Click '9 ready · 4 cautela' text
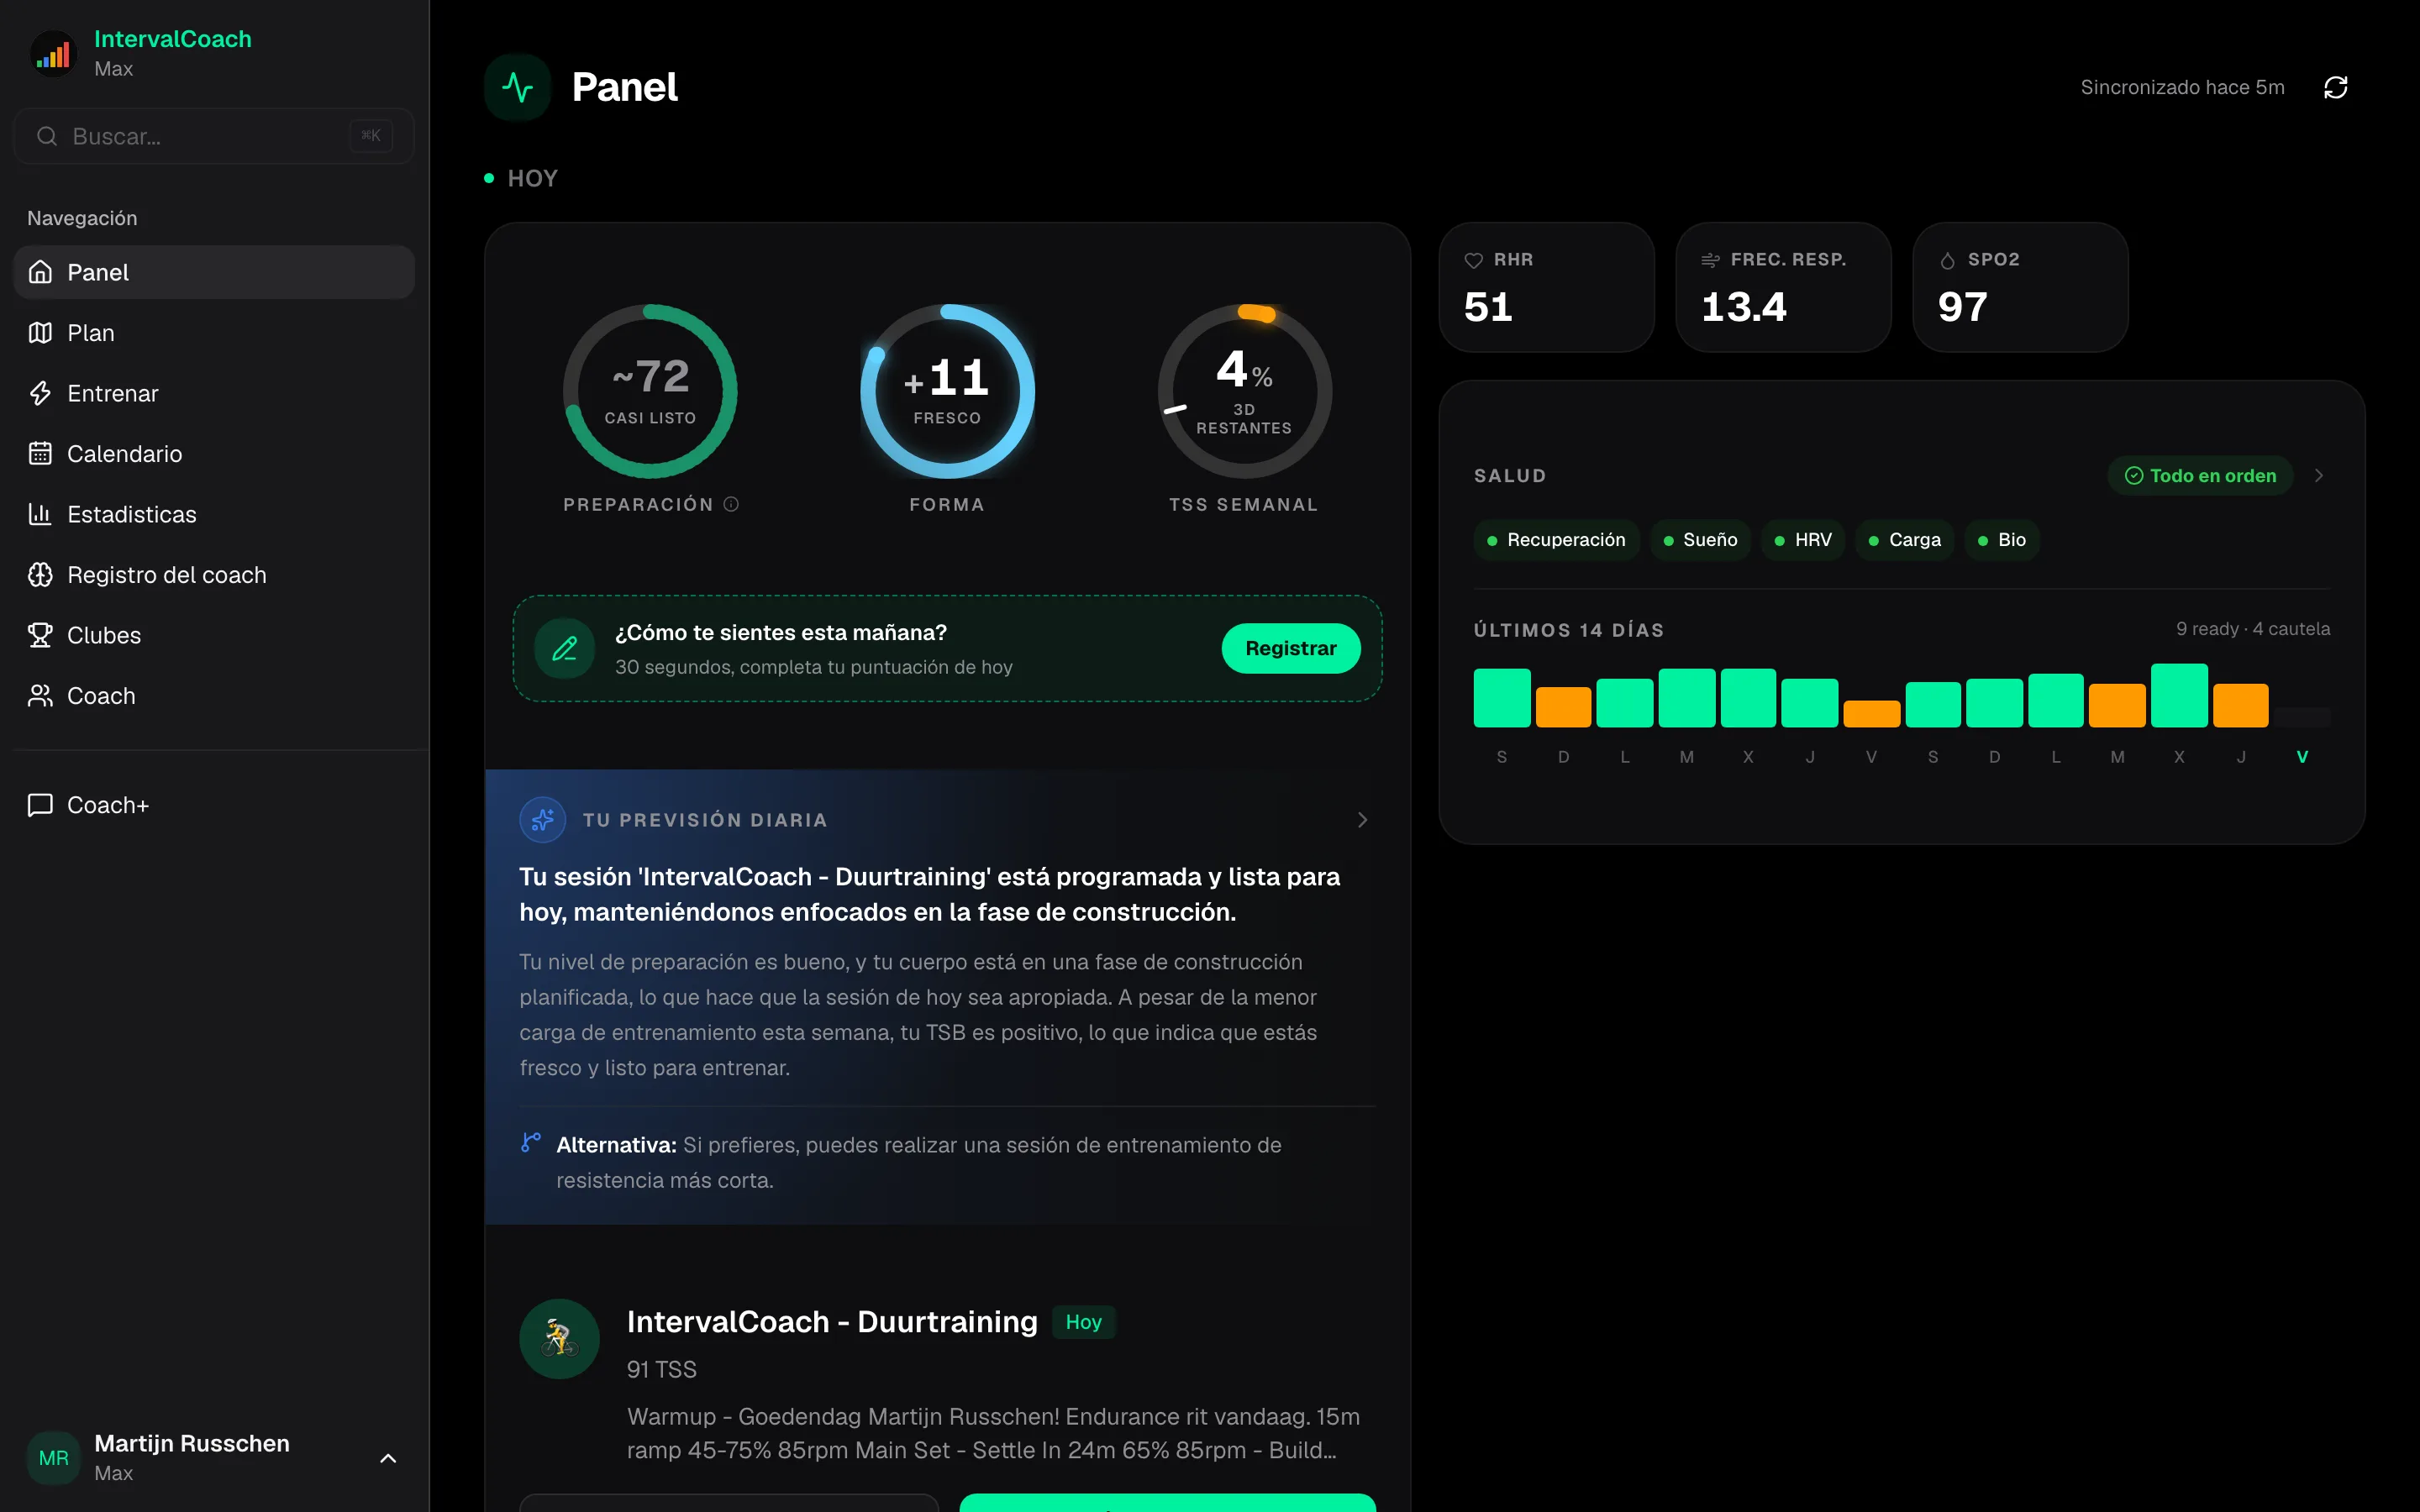 pos(2253,629)
